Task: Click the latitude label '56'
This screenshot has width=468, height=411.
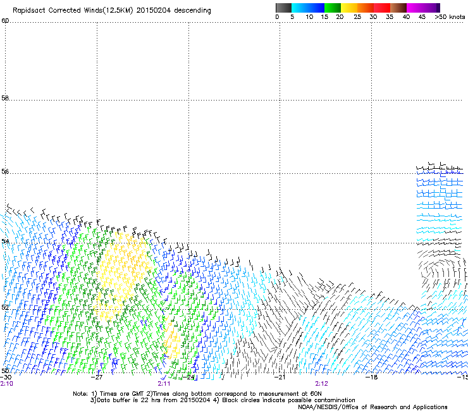Action: [5, 171]
